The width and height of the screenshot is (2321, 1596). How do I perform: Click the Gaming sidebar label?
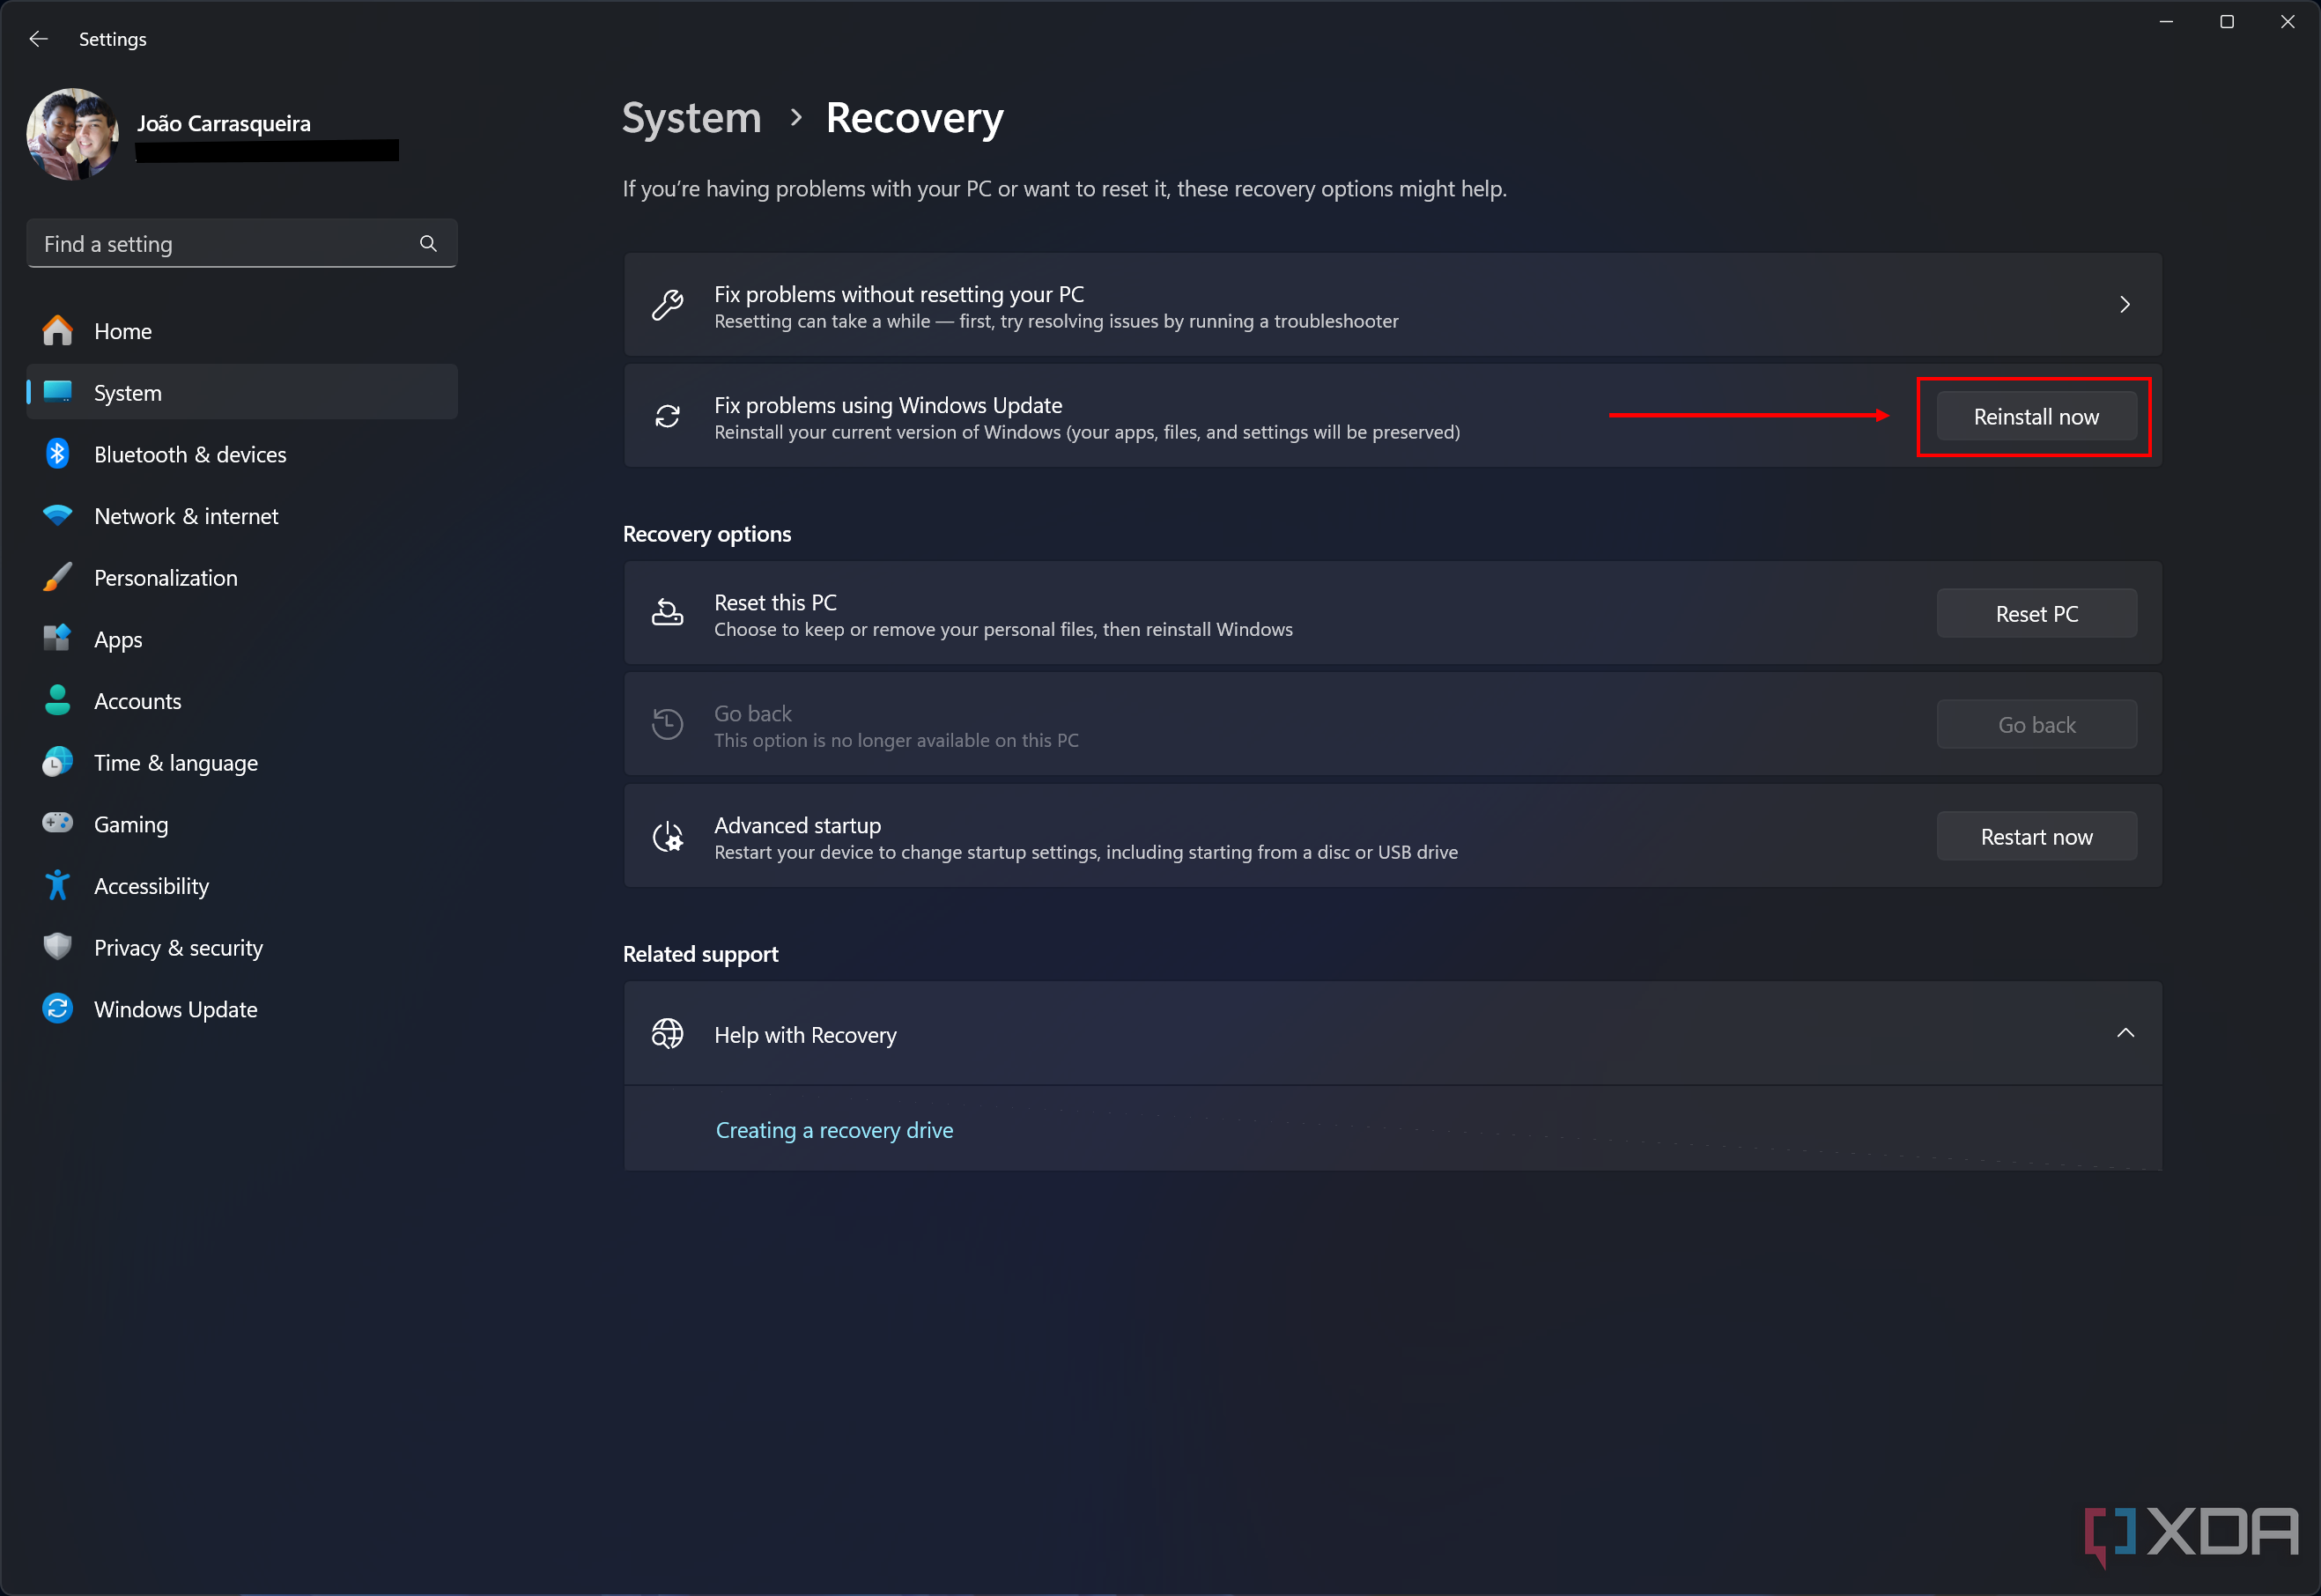click(x=131, y=825)
